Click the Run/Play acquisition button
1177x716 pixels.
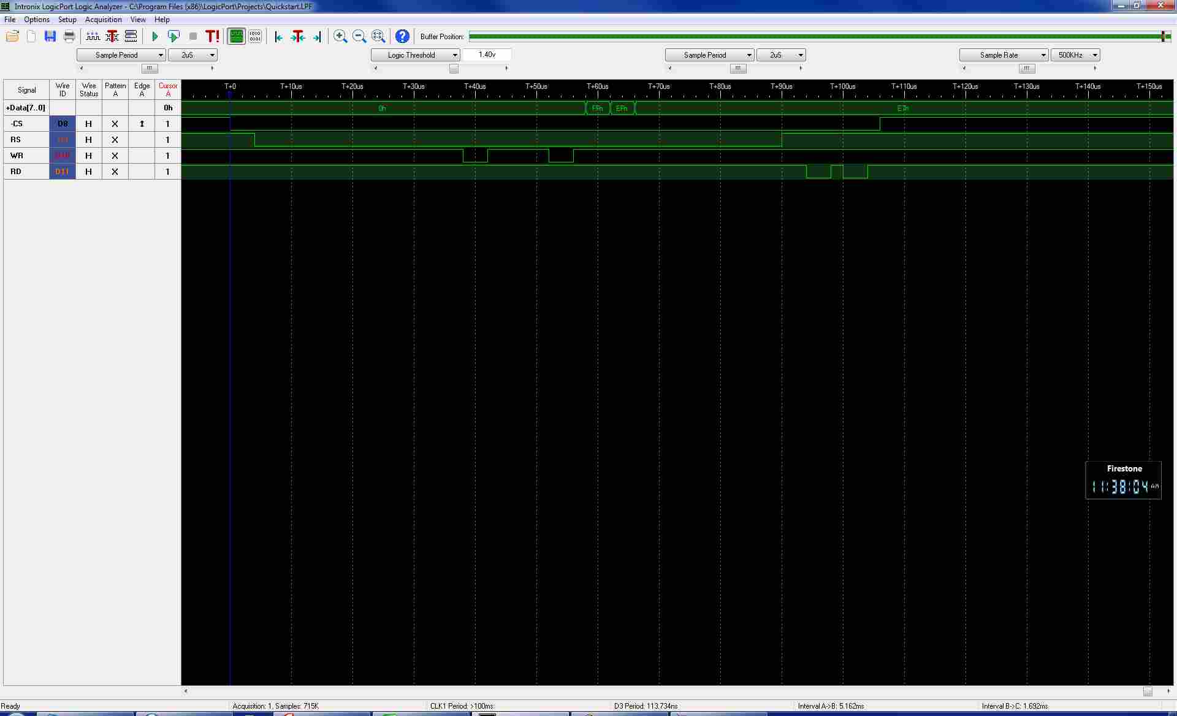point(156,36)
